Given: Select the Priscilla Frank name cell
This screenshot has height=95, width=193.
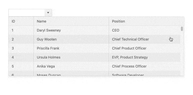Looking at the screenshot, I should [x=71, y=48].
